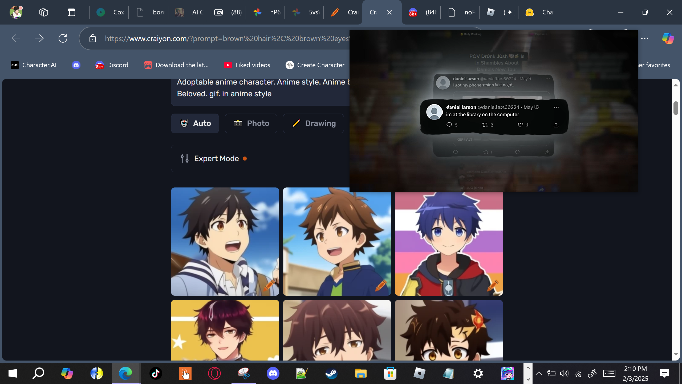Open the Create Character favorite
This screenshot has width=682, height=384.
pos(315,65)
